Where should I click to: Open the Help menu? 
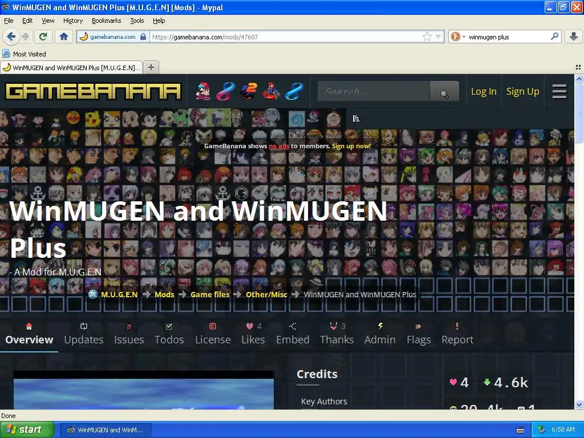[x=159, y=21]
